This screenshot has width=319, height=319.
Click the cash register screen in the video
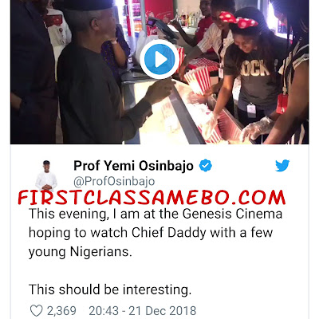tap(163, 27)
